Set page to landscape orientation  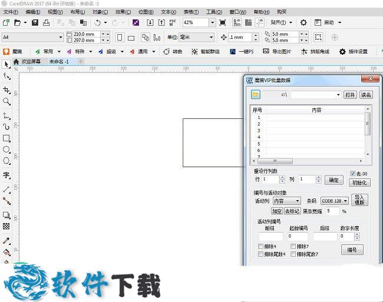[131, 38]
